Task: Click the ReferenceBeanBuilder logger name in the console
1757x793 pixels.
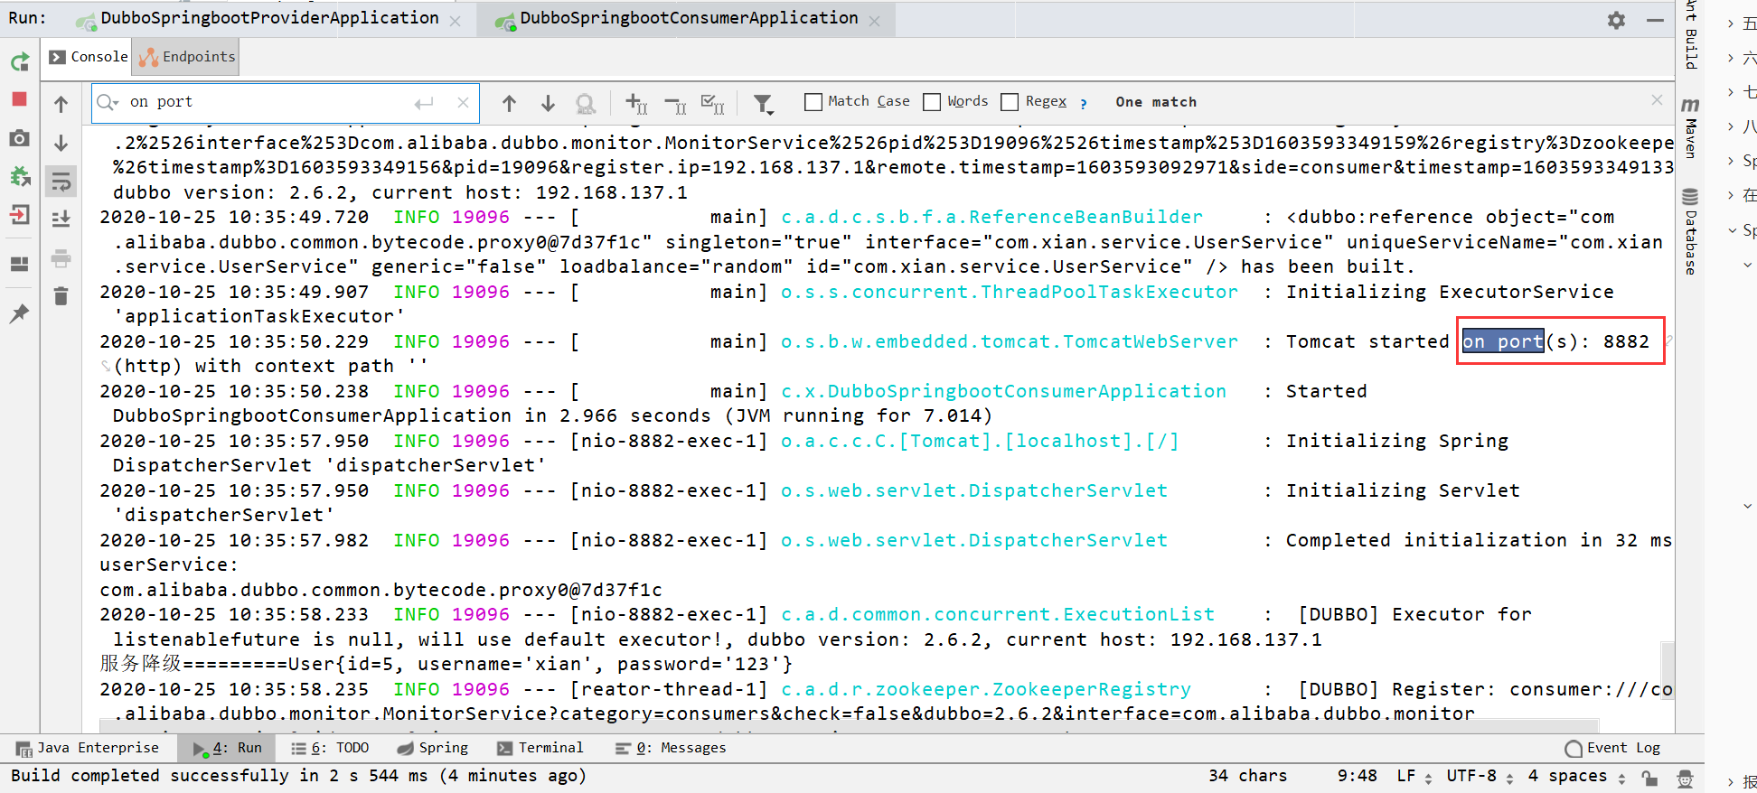Action: (992, 217)
